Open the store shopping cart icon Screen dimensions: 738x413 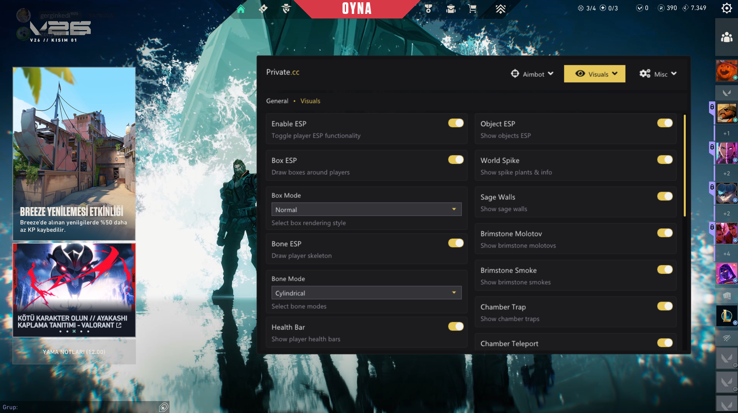(472, 8)
